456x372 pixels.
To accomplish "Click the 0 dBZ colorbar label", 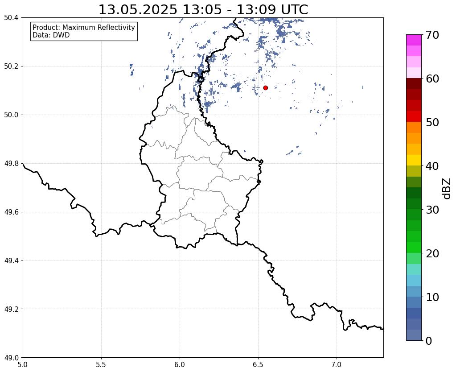I will (x=429, y=341).
